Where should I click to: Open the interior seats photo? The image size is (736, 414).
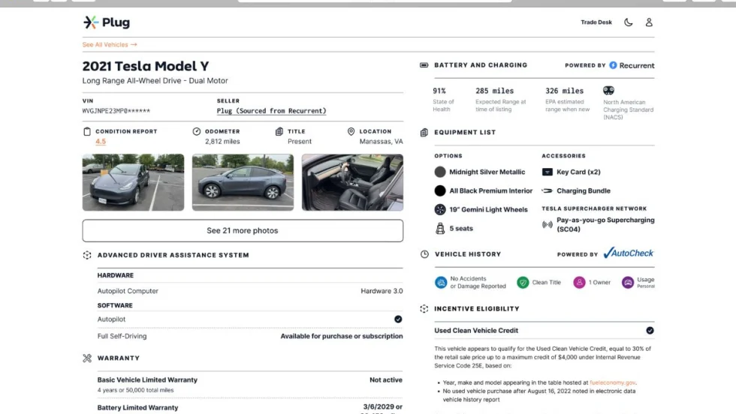(352, 182)
